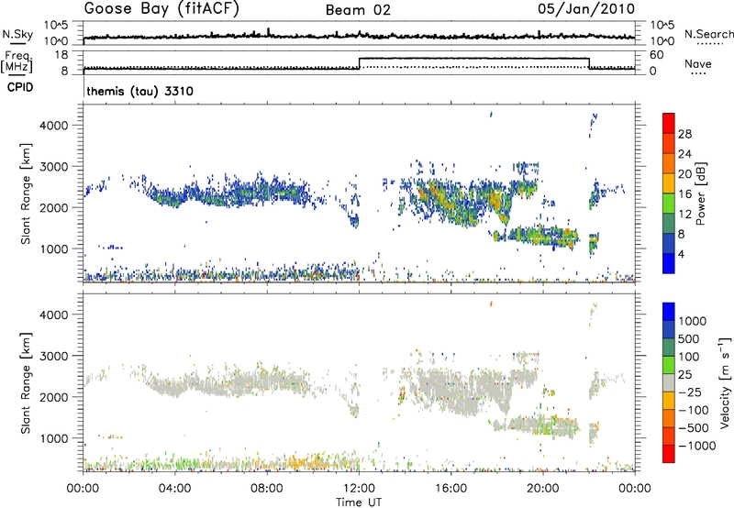Click the red bottom of velocity color bar
The height and width of the screenshot is (508, 734).
click(669, 454)
